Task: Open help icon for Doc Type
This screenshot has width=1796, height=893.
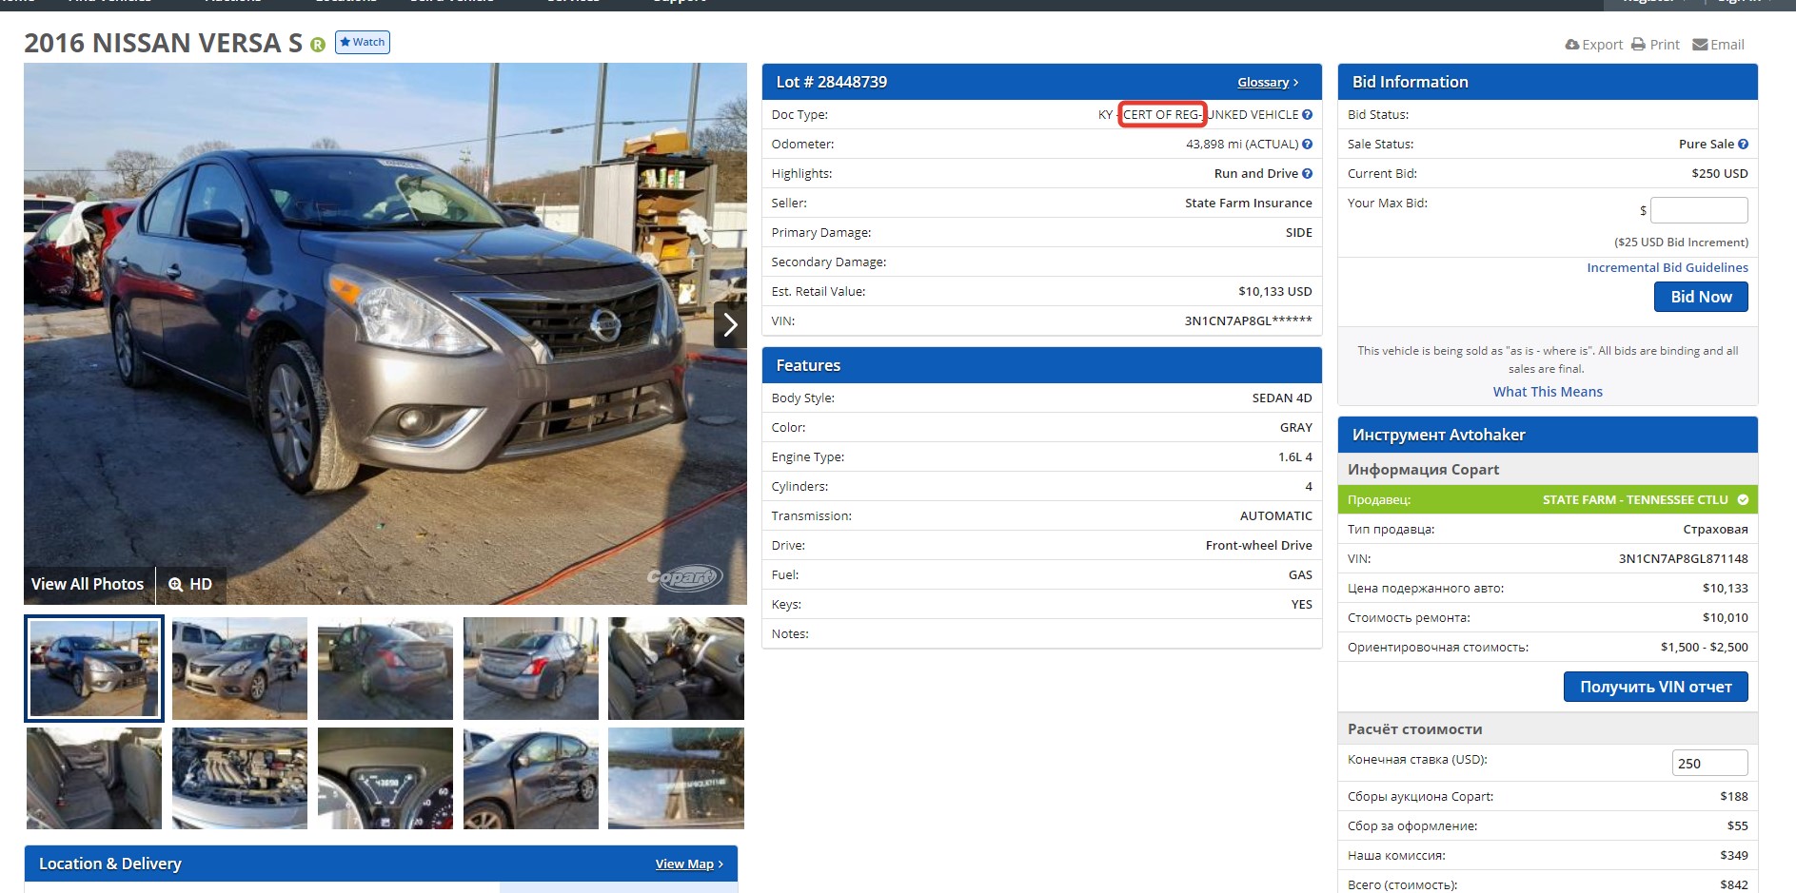Action: click(1308, 114)
